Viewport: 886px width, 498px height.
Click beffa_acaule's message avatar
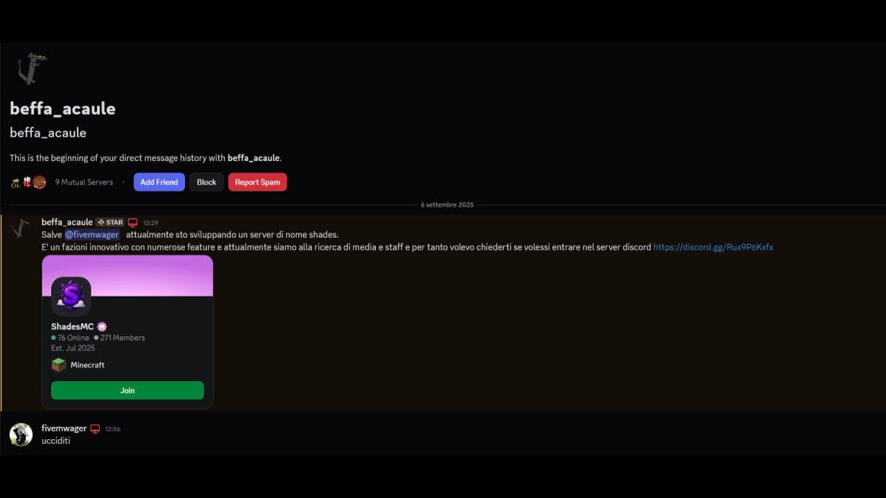(21, 228)
